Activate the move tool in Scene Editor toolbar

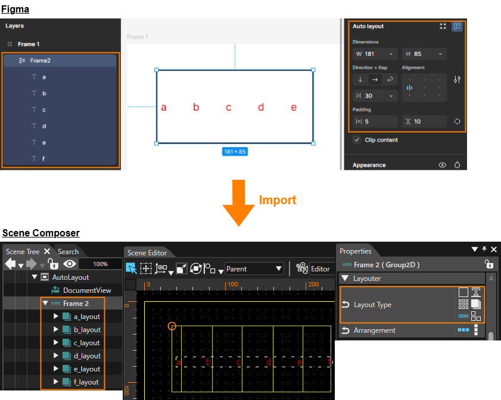(146, 268)
